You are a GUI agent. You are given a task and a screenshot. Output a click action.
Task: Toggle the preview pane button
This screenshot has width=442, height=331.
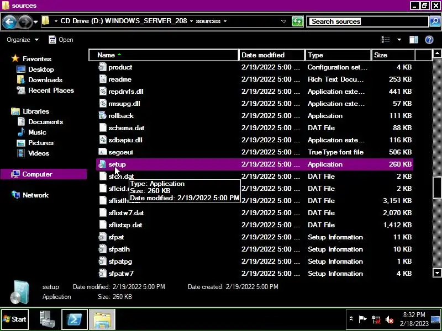(413, 40)
